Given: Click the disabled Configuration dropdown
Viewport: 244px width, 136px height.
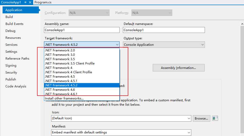Looking at the screenshot, I should [89, 13].
